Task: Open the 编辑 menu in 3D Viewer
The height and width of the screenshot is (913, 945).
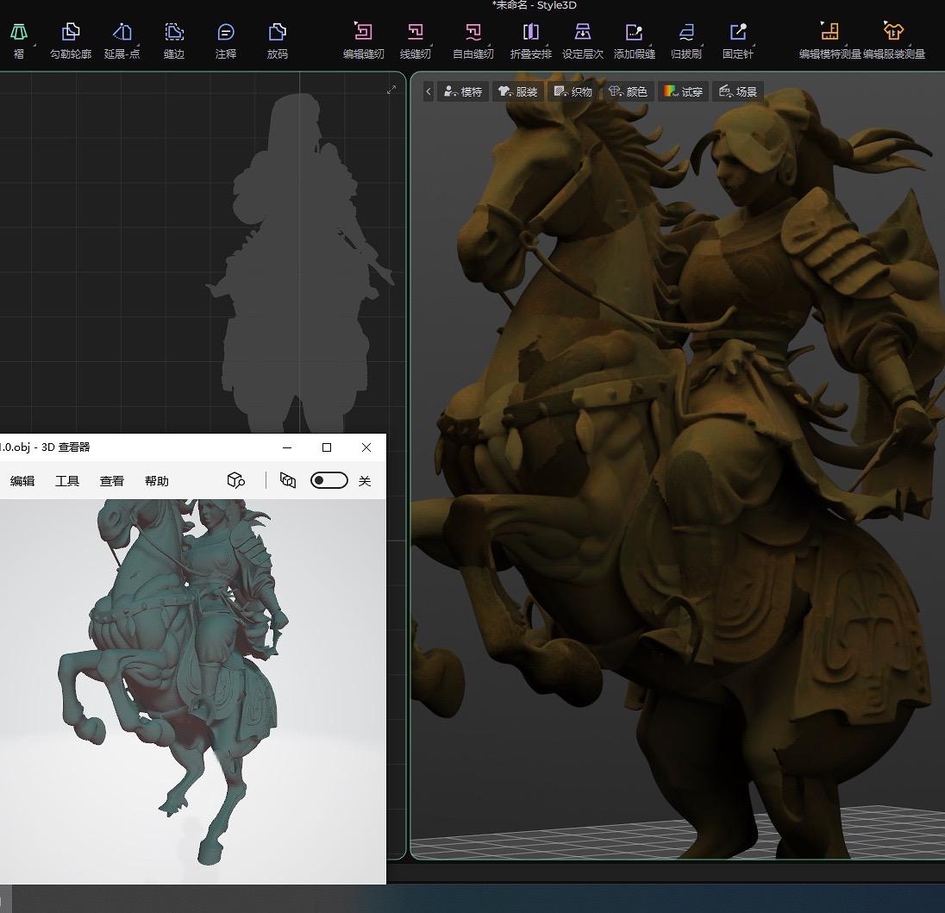Action: [x=22, y=481]
